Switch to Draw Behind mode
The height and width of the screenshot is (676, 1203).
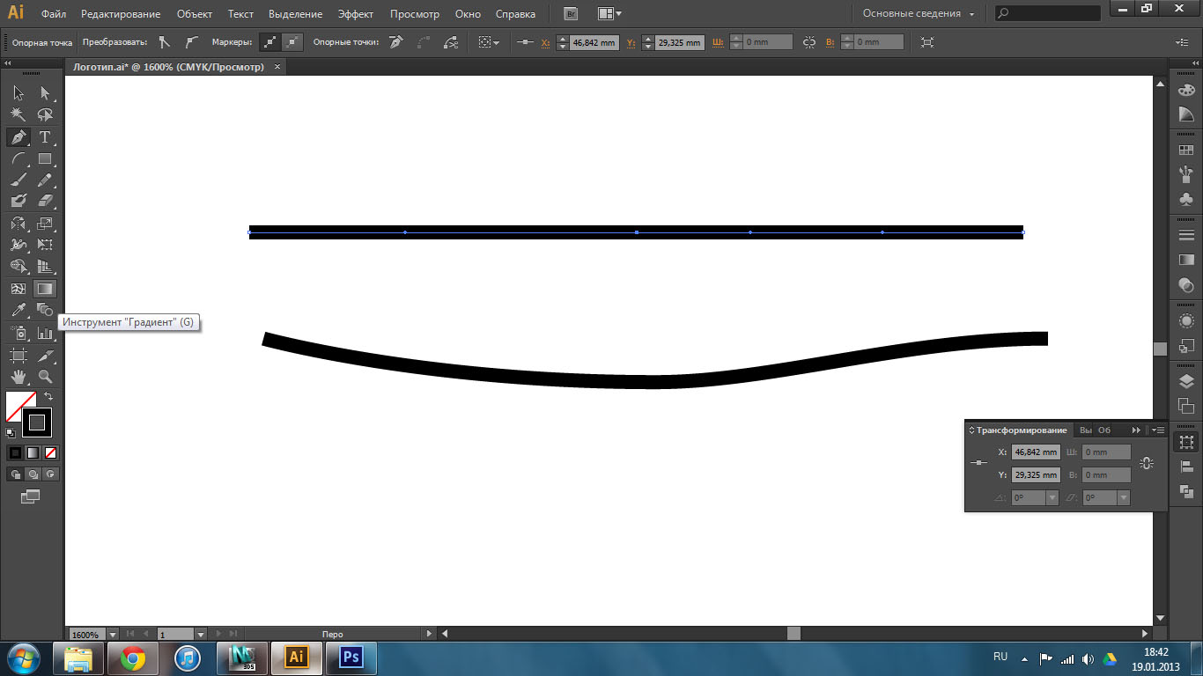[x=33, y=474]
